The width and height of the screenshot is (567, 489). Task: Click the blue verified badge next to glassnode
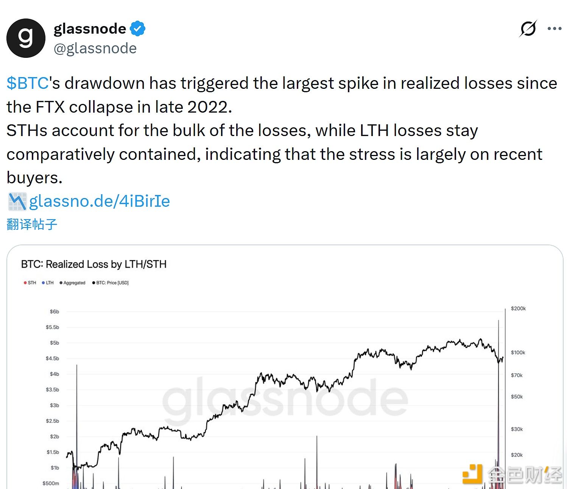click(x=138, y=28)
